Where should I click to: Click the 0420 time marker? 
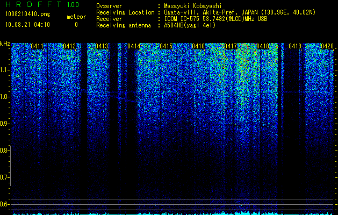pyautogui.click(x=327, y=46)
